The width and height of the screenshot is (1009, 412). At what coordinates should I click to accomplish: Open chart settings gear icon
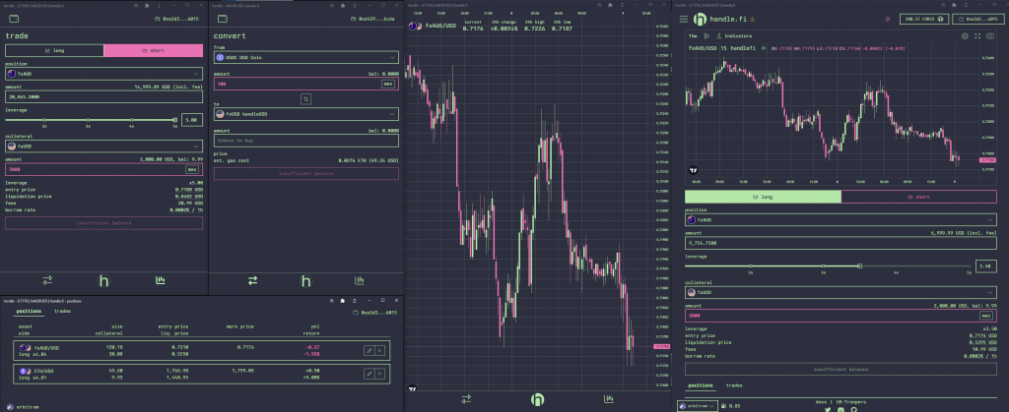pyautogui.click(x=964, y=35)
